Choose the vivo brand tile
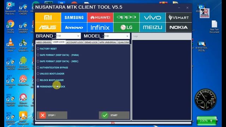The width and height of the screenshot is (226, 127). coord(153,17)
